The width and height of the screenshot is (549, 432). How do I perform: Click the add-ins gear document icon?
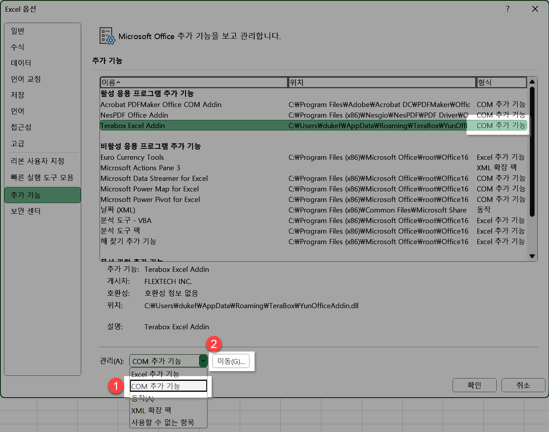[107, 36]
